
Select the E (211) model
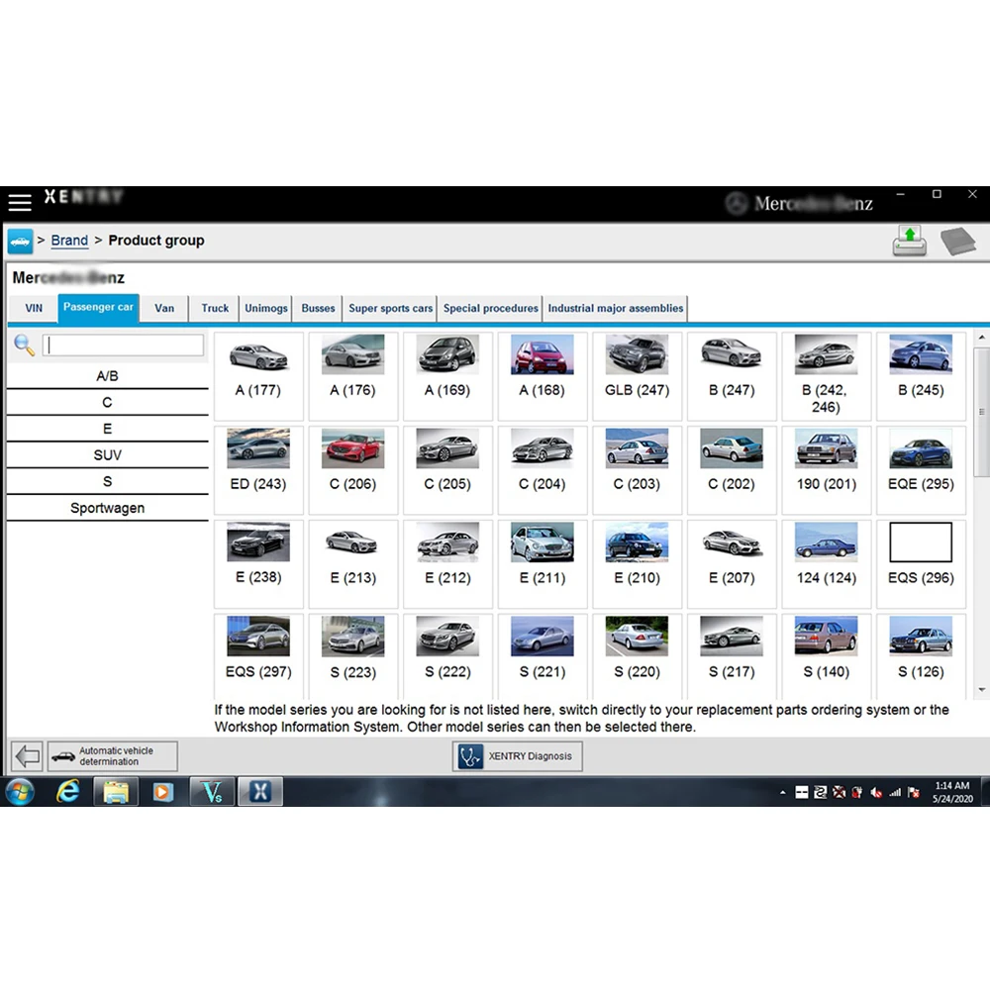pos(543,564)
